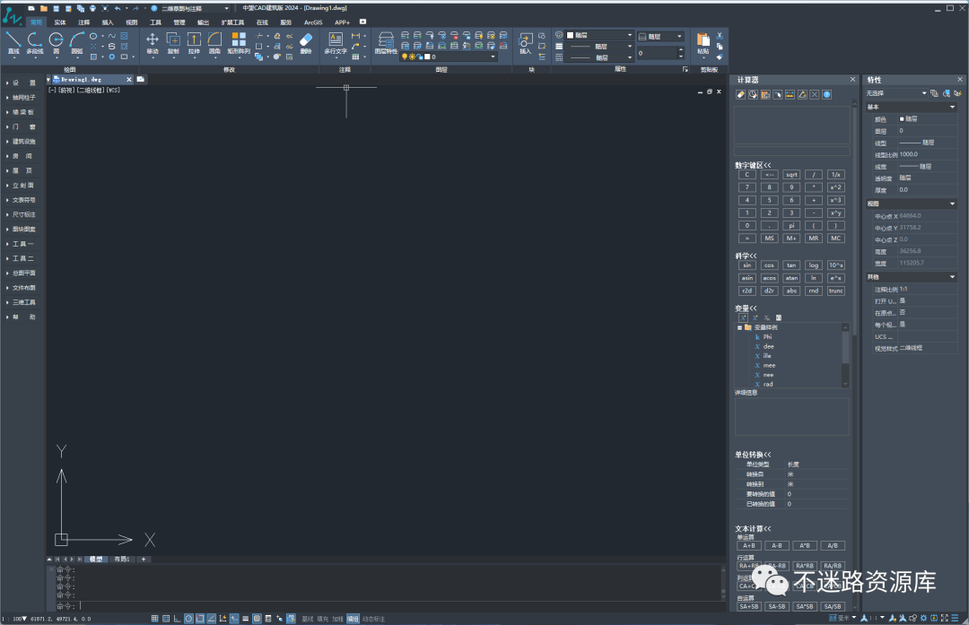The height and width of the screenshot is (625, 969).
Task: Click the print icon in quick access bar
Action: click(92, 9)
